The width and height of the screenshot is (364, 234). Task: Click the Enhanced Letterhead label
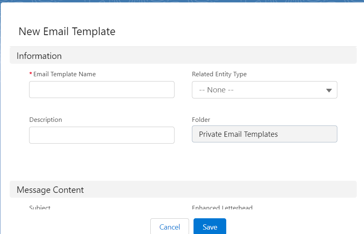(222, 208)
